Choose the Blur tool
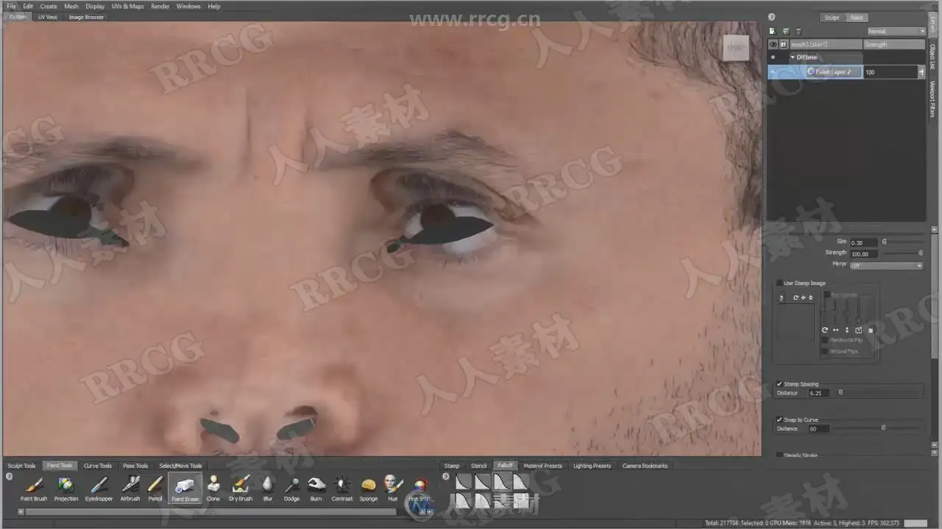This screenshot has width=942, height=529. click(x=268, y=488)
